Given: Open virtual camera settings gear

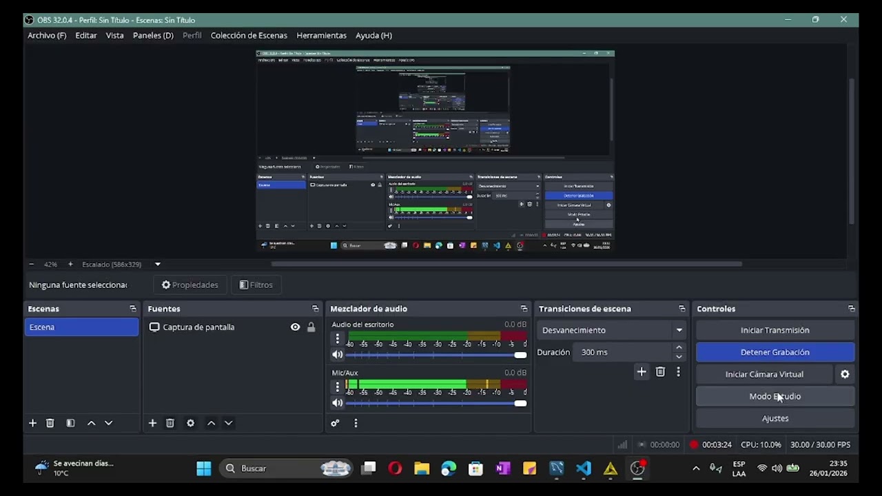Looking at the screenshot, I should 845,374.
